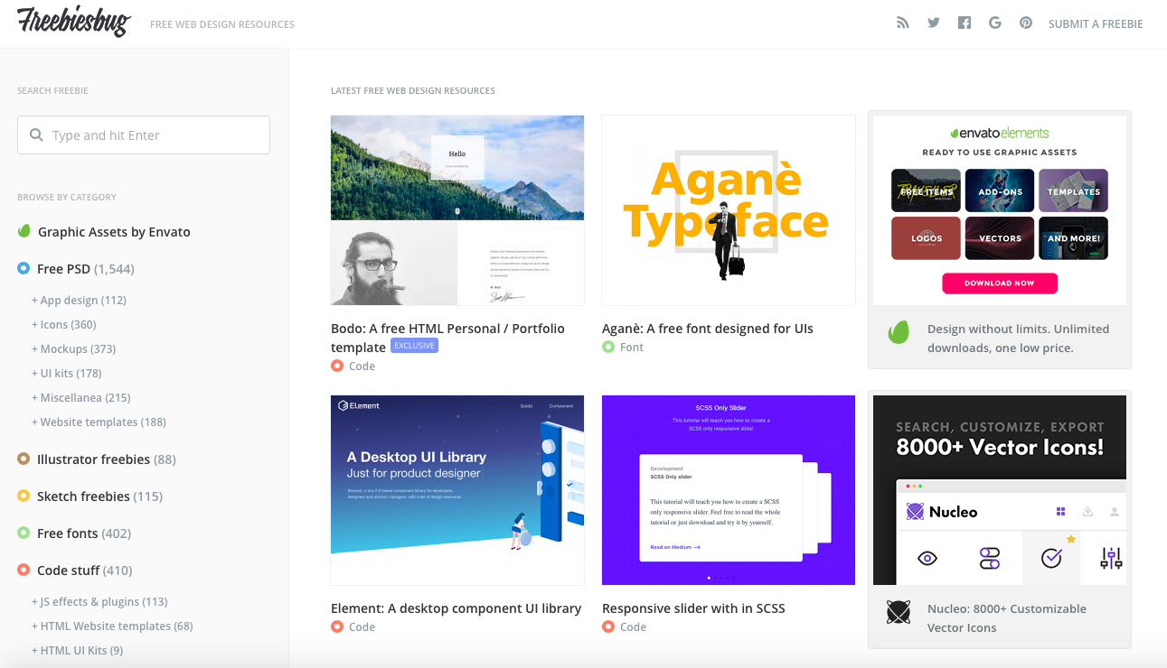Click the Download Now button in Envato ad
The width and height of the screenshot is (1167, 668).
pyautogui.click(x=999, y=283)
